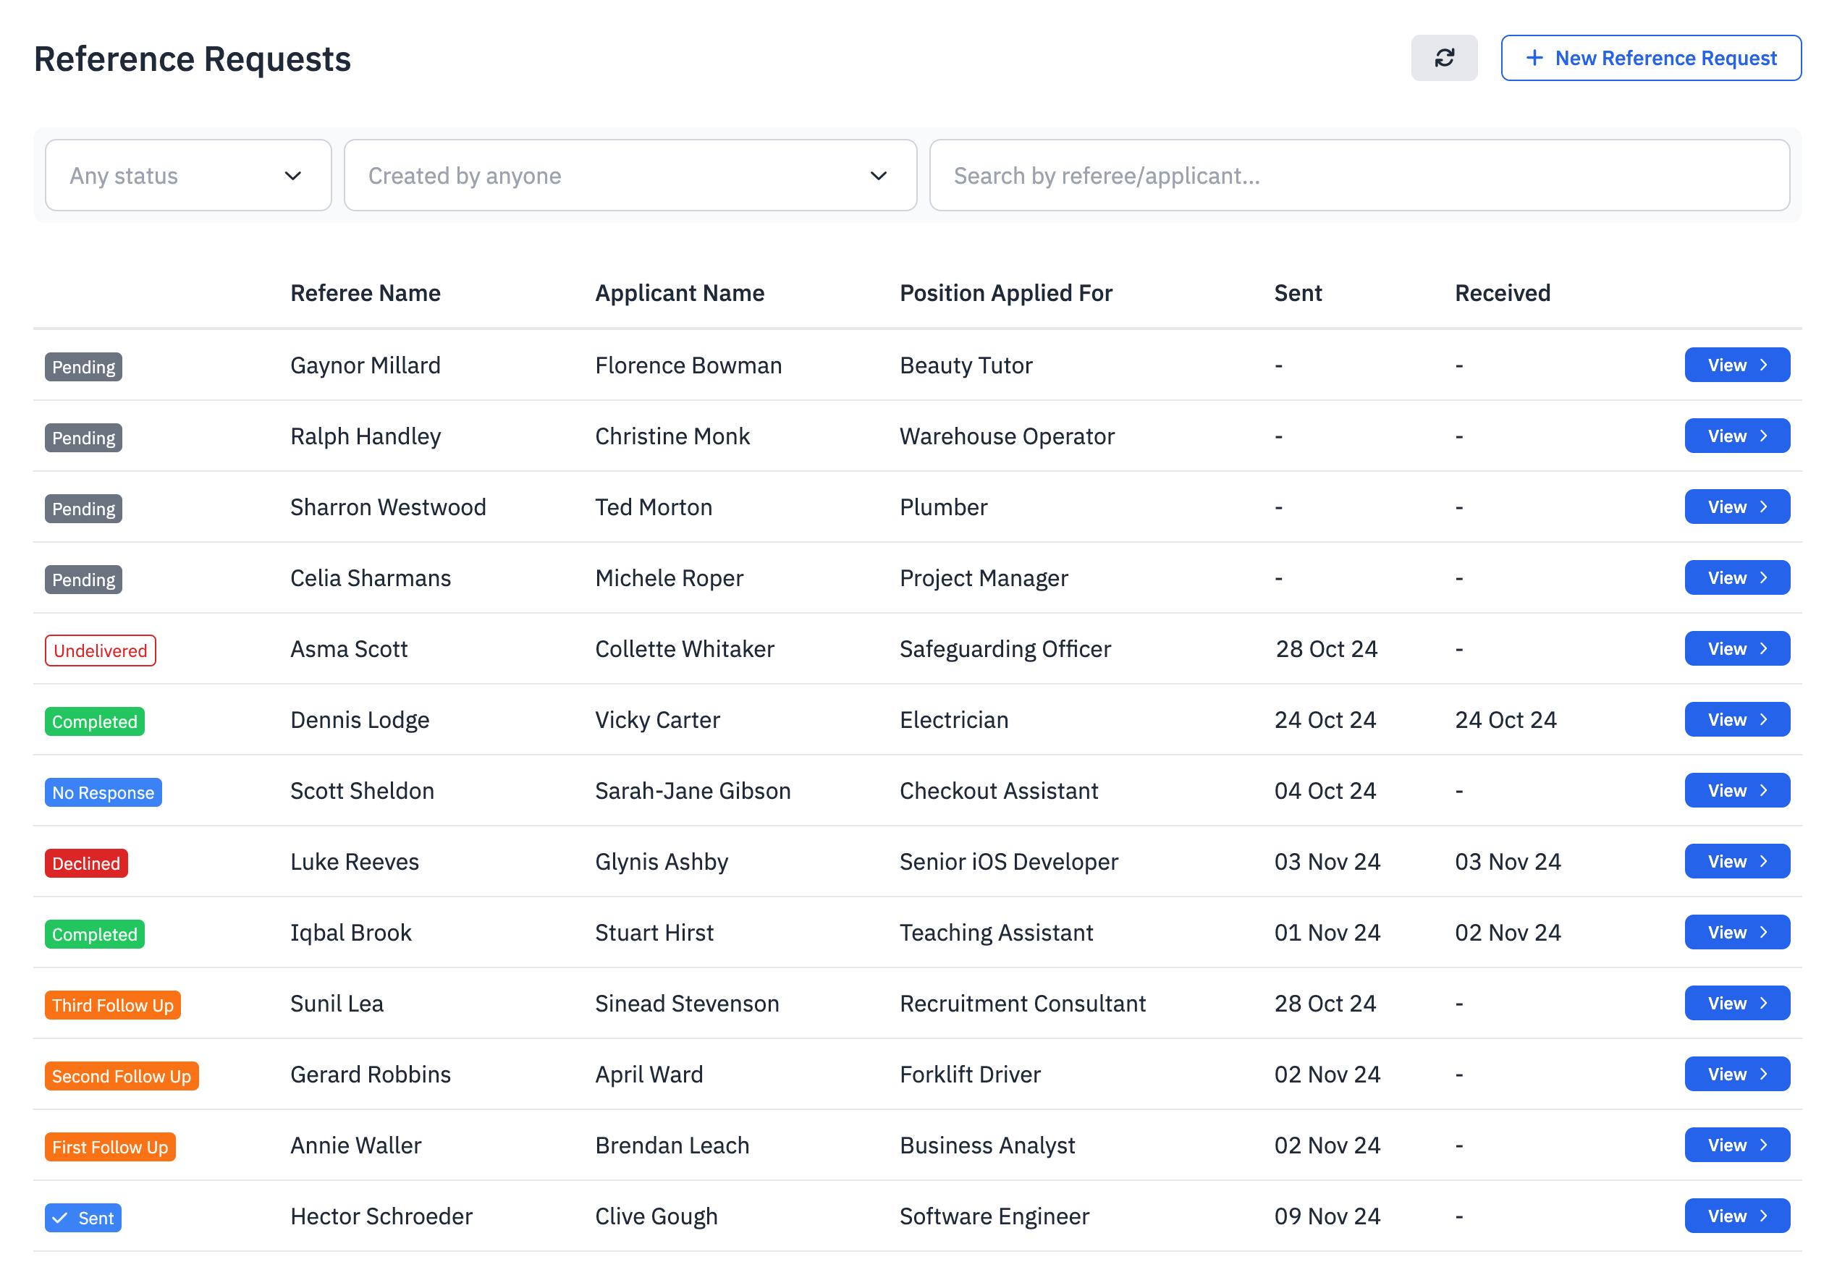
Task: Click the Undelivered status badge for Asma Scott
Action: click(x=100, y=651)
